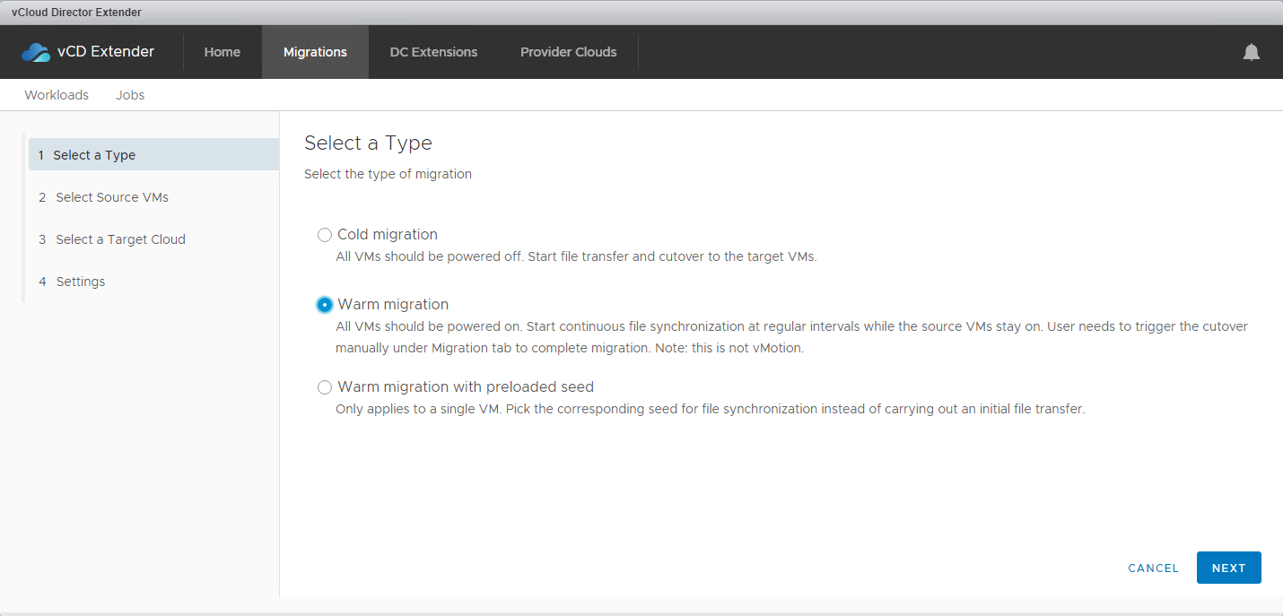Click the vCD Extender cloud logo
The width and height of the screenshot is (1283, 616).
tap(36, 52)
